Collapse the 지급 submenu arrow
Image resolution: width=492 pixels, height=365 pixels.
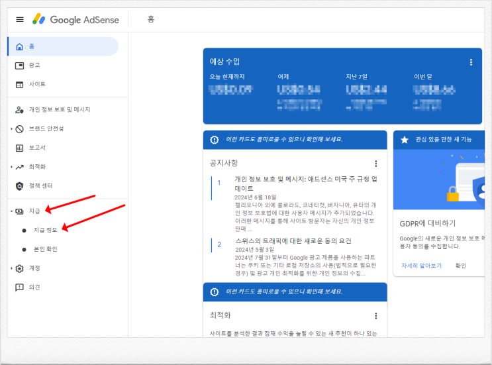[x=12, y=211]
